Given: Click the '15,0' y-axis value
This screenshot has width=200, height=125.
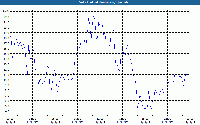Looking at the screenshot, I should (x=7, y=54).
